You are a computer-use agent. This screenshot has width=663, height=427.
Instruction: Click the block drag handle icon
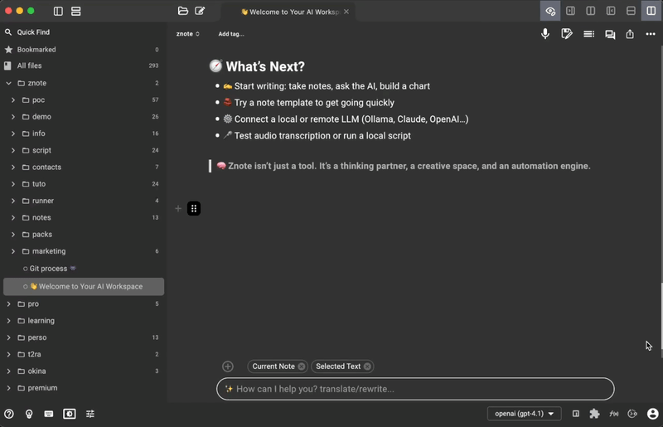[x=194, y=208]
